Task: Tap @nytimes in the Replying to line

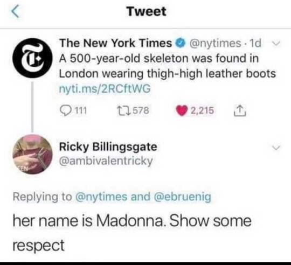Action: point(101,197)
